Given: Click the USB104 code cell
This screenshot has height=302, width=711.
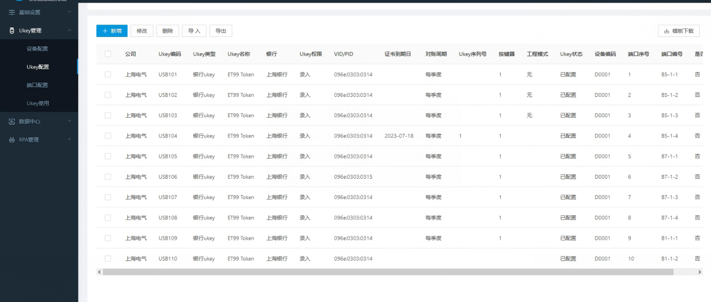Looking at the screenshot, I should coord(168,136).
